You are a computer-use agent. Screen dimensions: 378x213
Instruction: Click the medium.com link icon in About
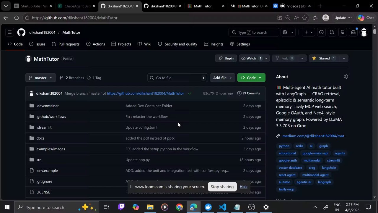pos(278,136)
